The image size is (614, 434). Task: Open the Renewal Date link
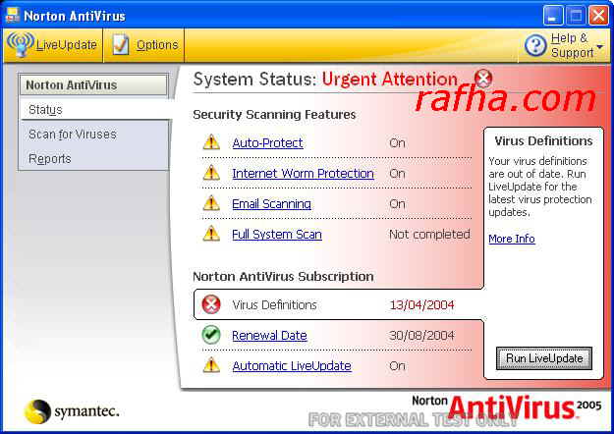click(x=269, y=336)
